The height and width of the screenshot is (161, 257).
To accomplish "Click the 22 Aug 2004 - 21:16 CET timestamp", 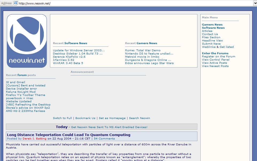I will point(71,139).
